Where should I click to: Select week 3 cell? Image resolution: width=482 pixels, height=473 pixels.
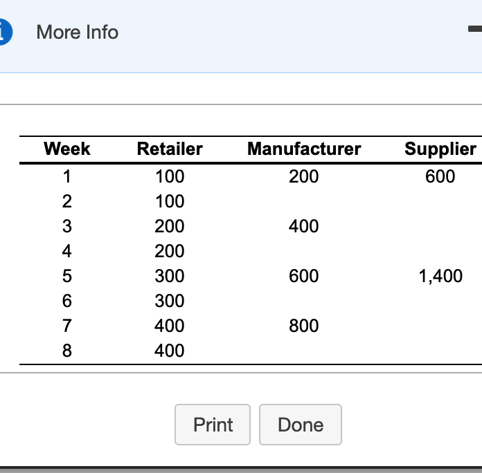tap(67, 226)
